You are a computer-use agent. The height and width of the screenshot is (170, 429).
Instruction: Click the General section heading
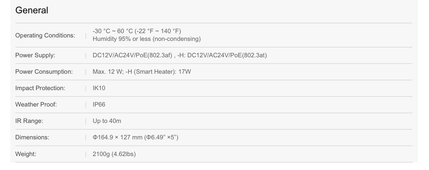tap(32, 10)
